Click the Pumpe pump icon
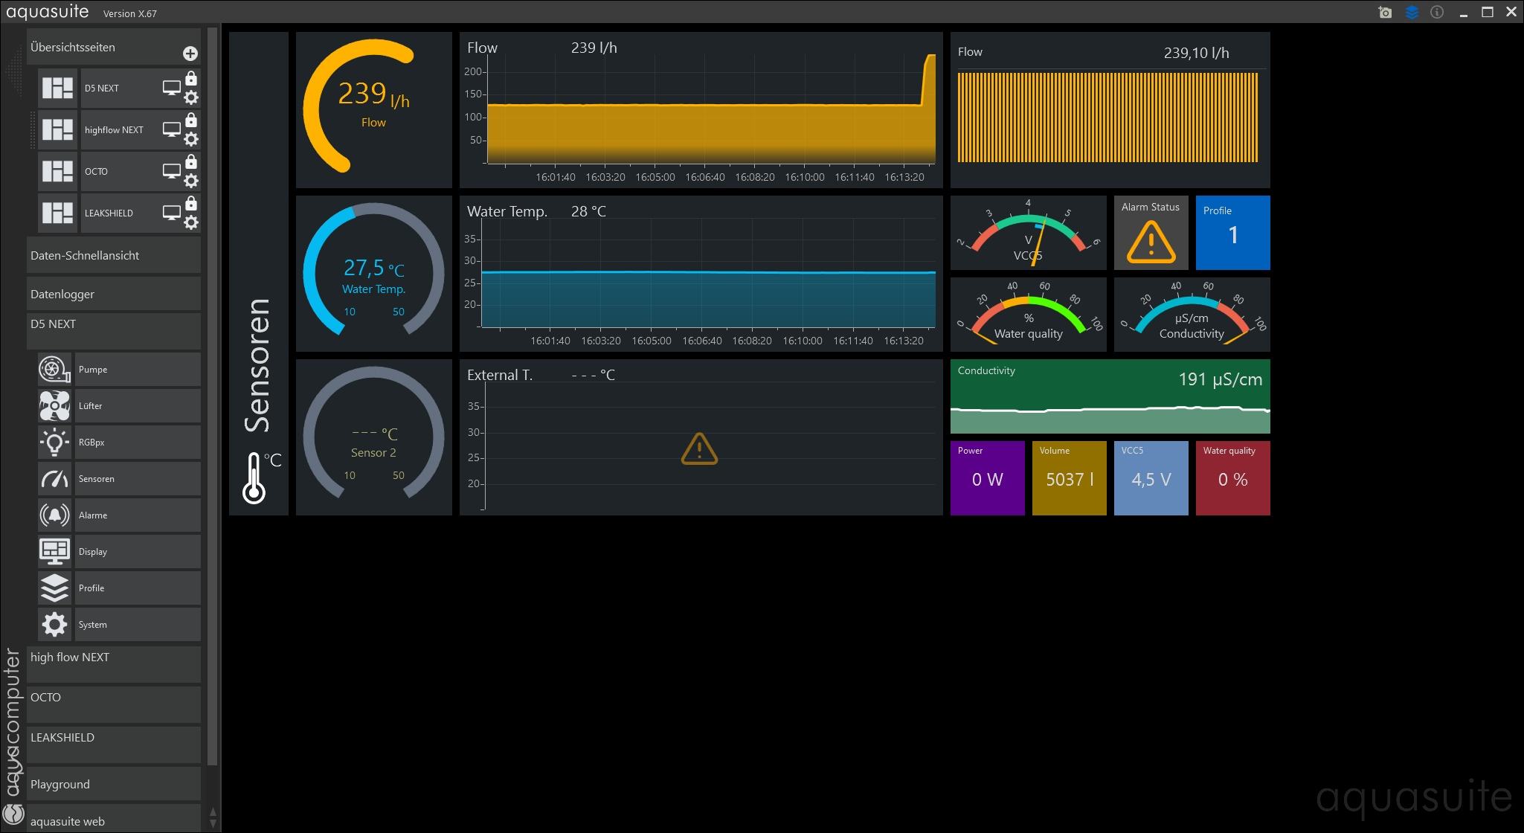Image resolution: width=1524 pixels, height=833 pixels. pos(54,370)
